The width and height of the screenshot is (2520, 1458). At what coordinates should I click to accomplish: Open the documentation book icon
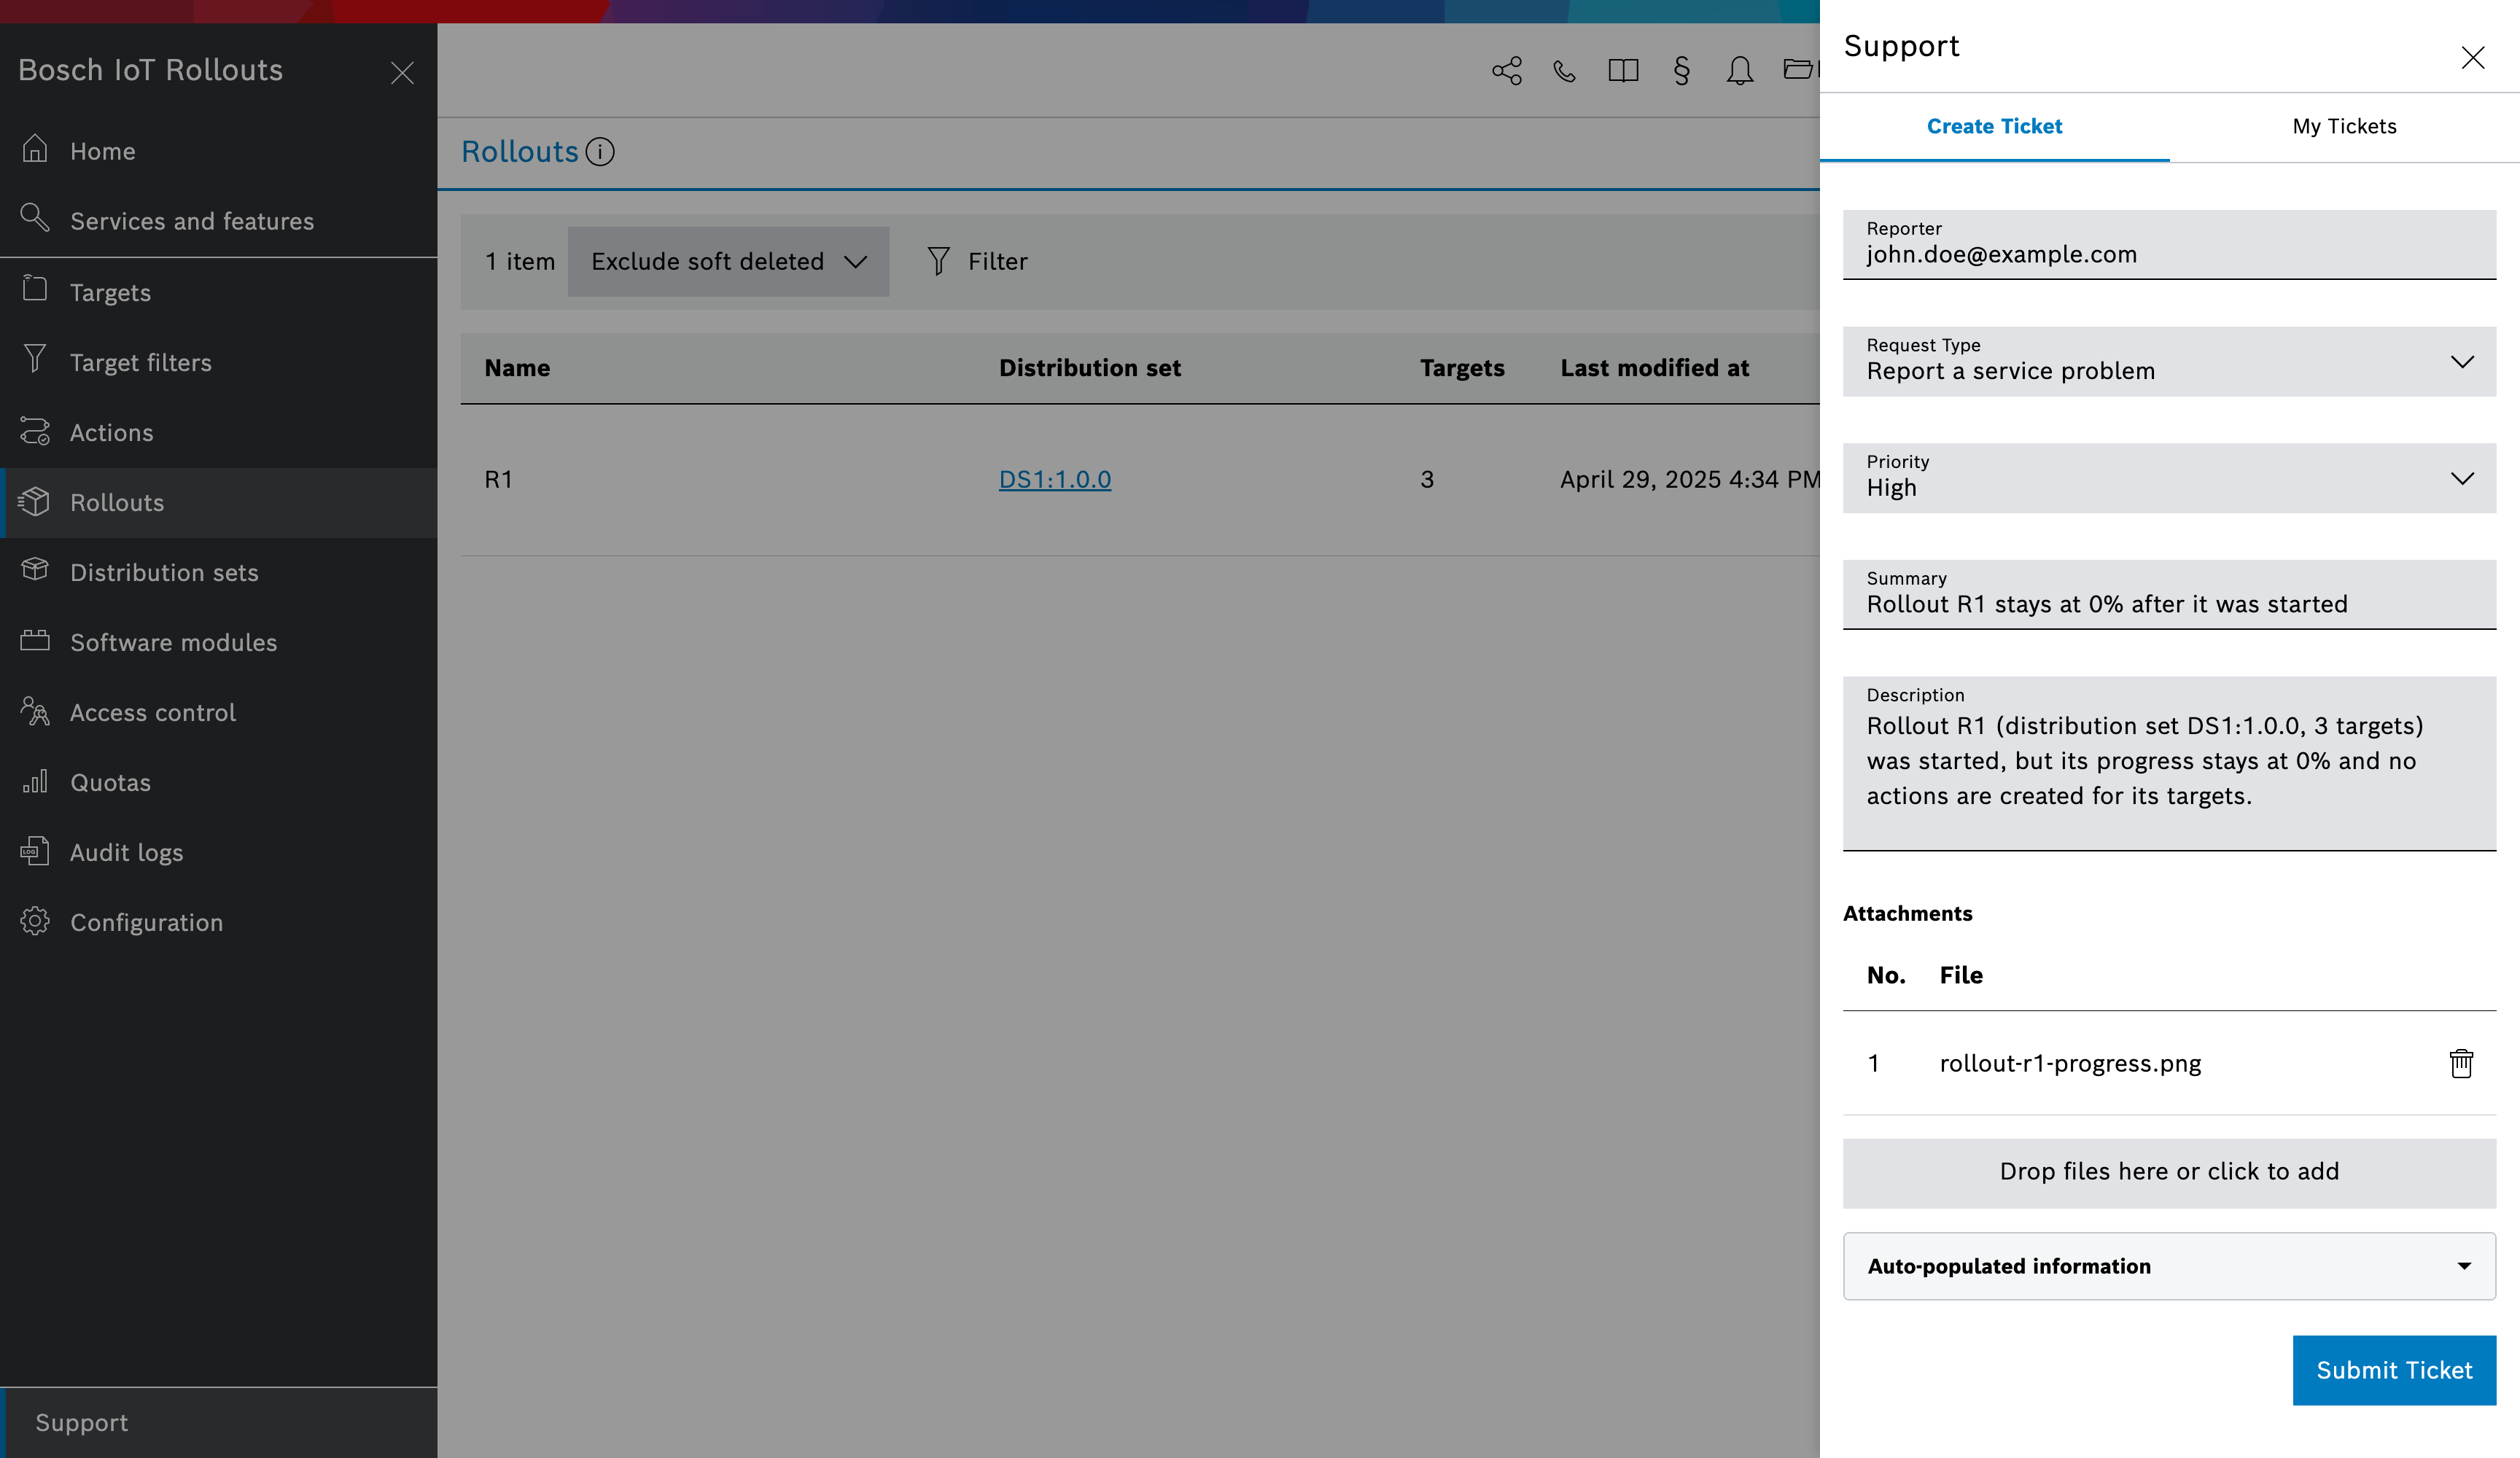1623,71
